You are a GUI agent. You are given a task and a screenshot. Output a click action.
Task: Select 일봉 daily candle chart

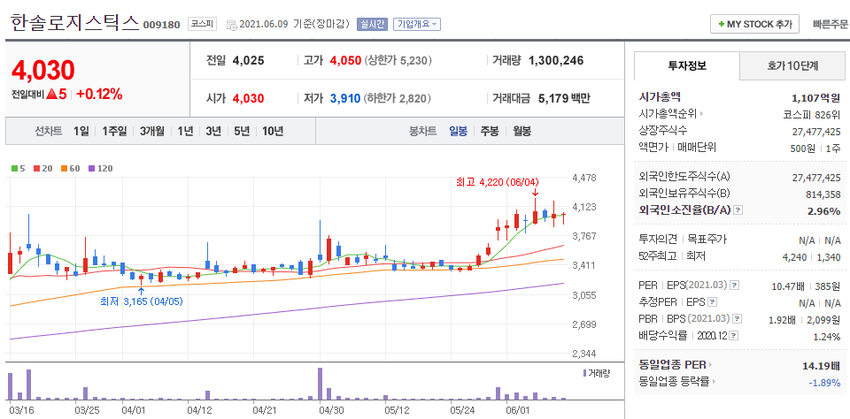tap(458, 131)
